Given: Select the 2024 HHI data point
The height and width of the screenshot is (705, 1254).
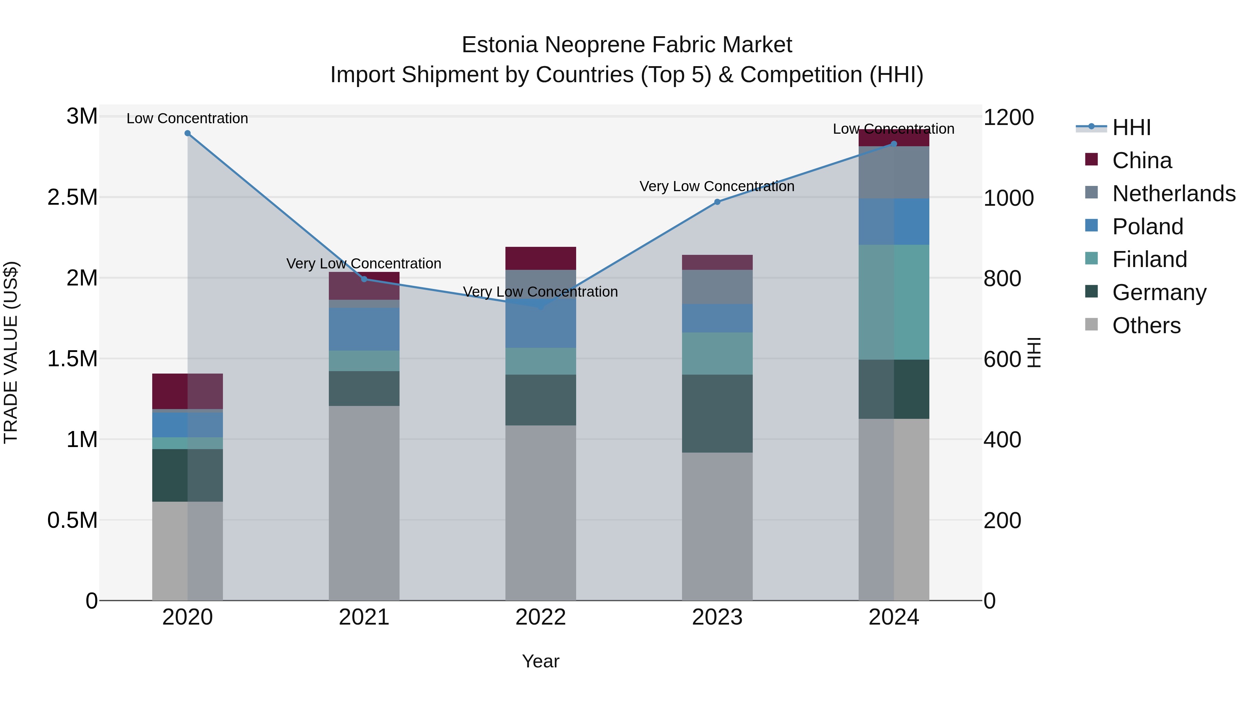Looking at the screenshot, I should tap(894, 144).
